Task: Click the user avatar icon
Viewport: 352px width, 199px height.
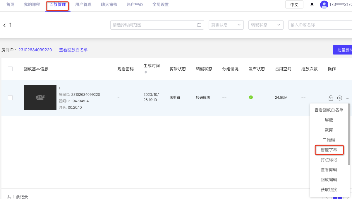Action: click(x=324, y=5)
